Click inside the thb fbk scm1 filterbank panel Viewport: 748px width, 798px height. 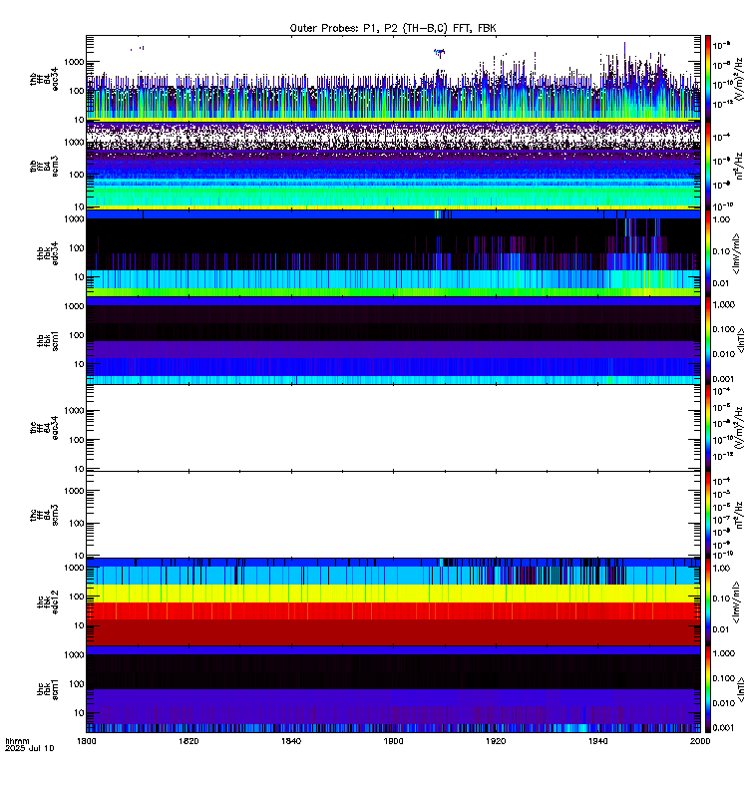(393, 340)
